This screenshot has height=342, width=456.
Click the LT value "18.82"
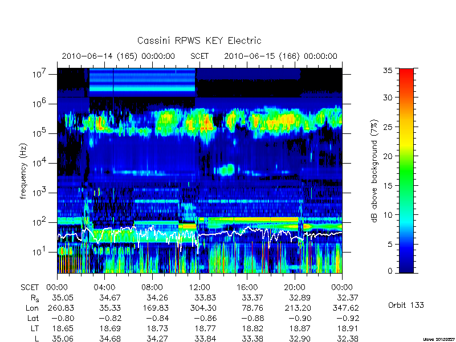(x=252, y=328)
